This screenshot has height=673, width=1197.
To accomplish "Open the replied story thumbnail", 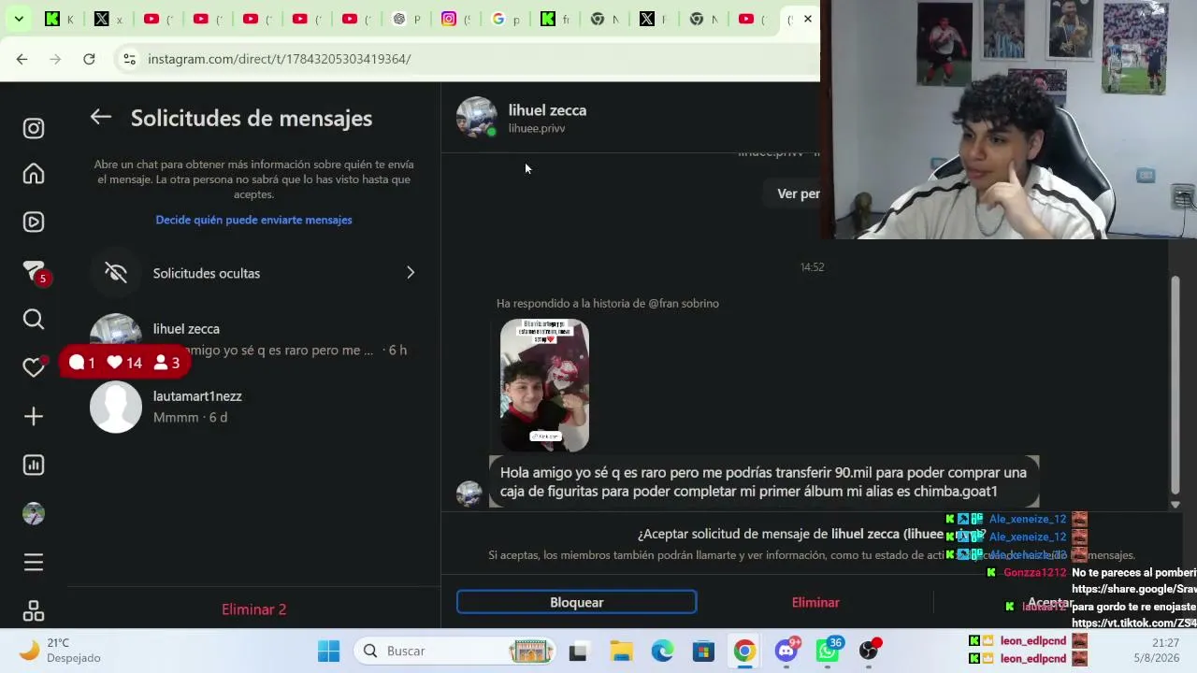I will coord(544,386).
